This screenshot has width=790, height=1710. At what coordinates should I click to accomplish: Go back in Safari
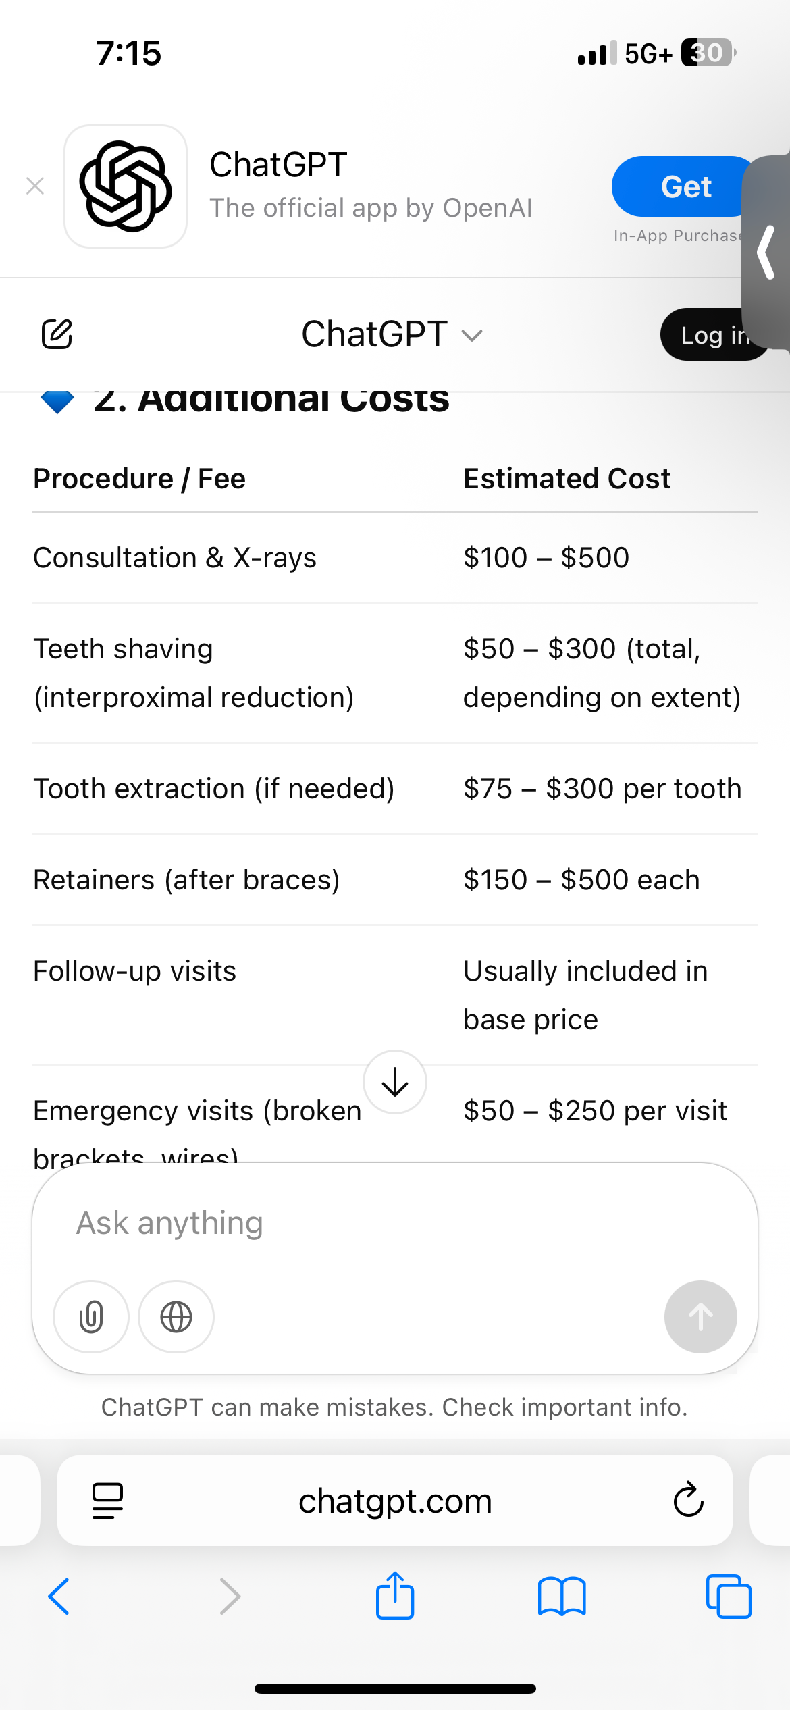(59, 1596)
